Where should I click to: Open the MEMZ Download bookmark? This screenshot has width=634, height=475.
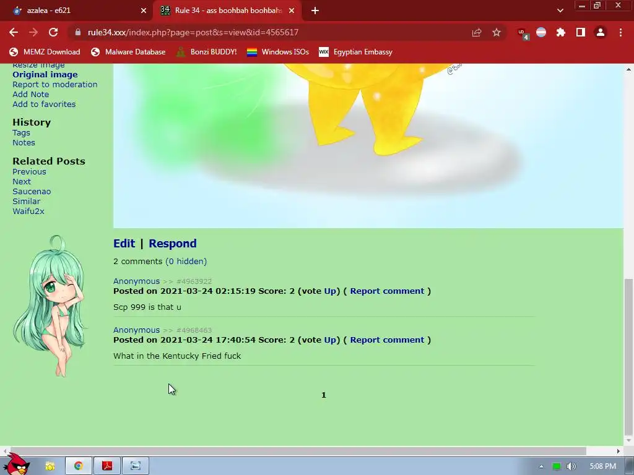tap(45, 52)
